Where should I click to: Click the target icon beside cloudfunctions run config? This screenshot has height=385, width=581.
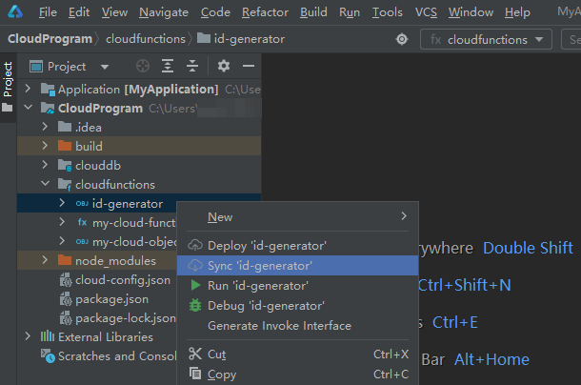pyautogui.click(x=402, y=40)
